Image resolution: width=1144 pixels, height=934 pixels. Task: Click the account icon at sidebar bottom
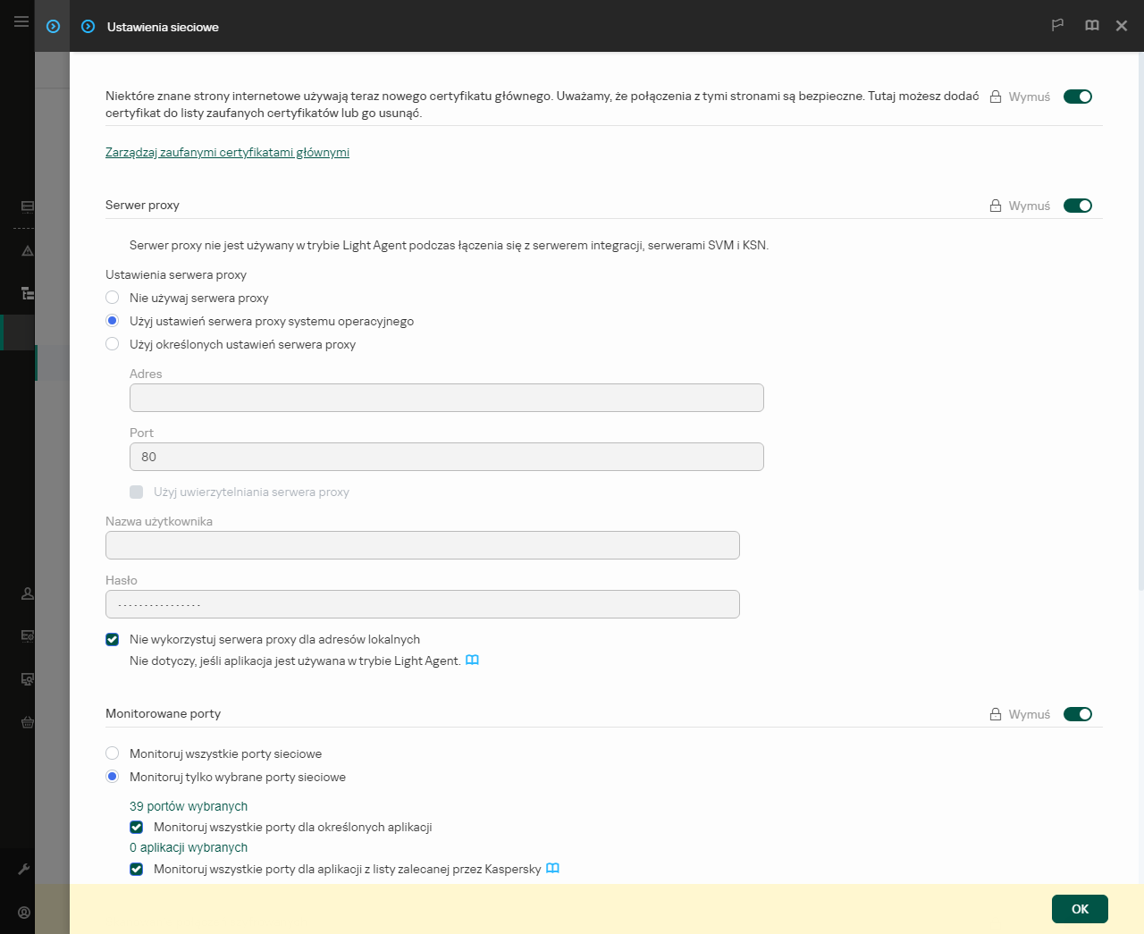click(x=24, y=913)
